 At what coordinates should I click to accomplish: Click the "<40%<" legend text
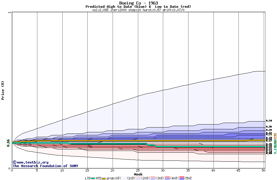click(x=175, y=178)
